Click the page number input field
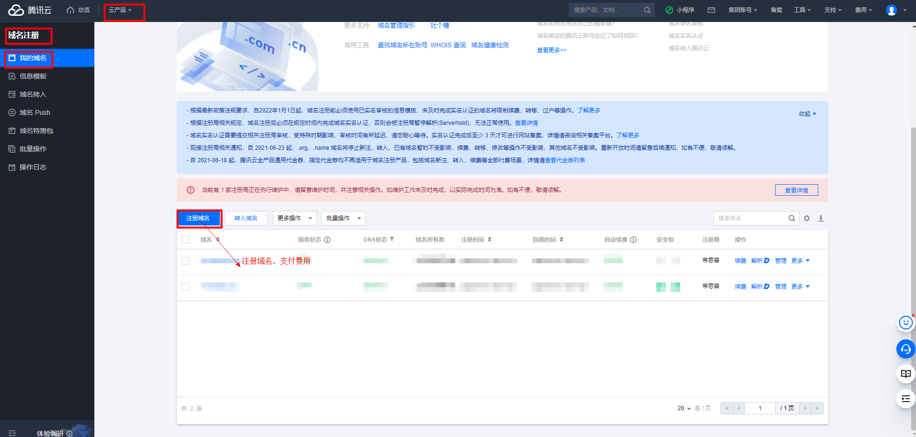This screenshot has width=916, height=437. (760, 408)
